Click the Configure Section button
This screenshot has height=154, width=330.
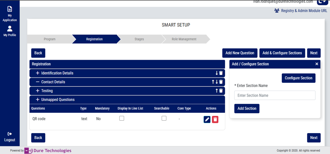click(299, 78)
